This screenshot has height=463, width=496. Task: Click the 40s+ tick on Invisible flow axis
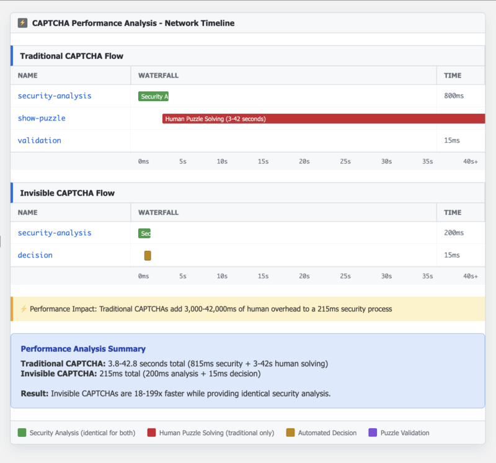[x=471, y=276]
